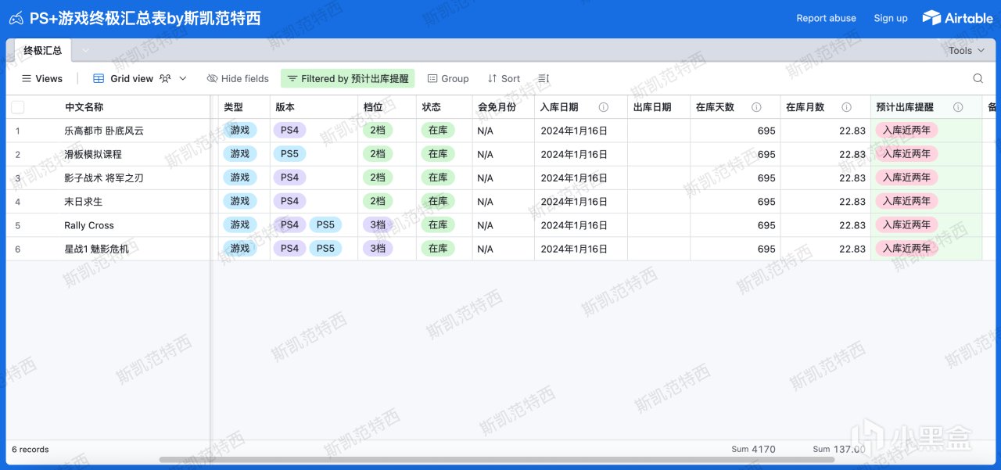This screenshot has width=1001, height=470.
Task: Click the 中文名称 column header
Action: pyautogui.click(x=84, y=107)
